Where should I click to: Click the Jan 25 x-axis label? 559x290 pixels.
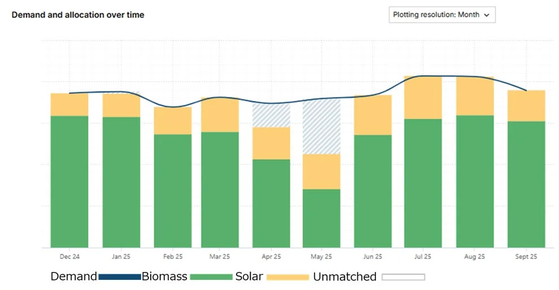121,257
